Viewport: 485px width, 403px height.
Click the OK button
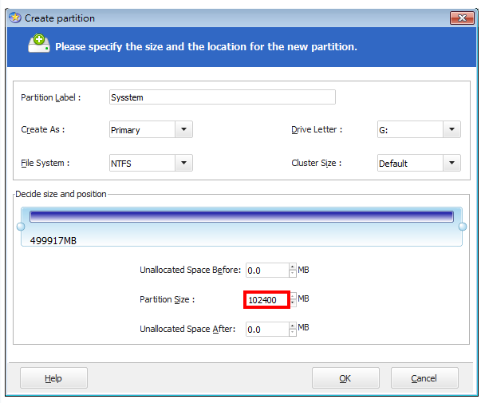(x=345, y=378)
